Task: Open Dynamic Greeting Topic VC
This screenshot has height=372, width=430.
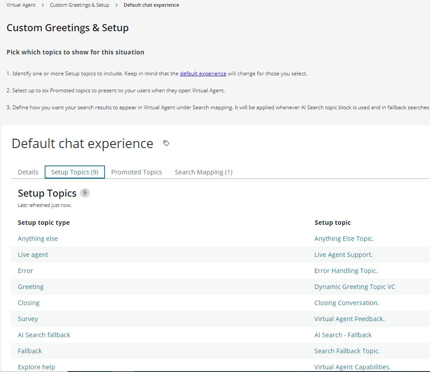Action: (x=355, y=286)
